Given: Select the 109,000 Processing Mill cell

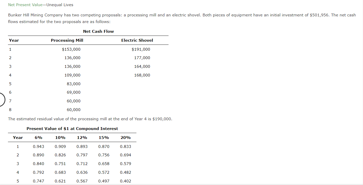Looking at the screenshot, I should tap(72, 75).
